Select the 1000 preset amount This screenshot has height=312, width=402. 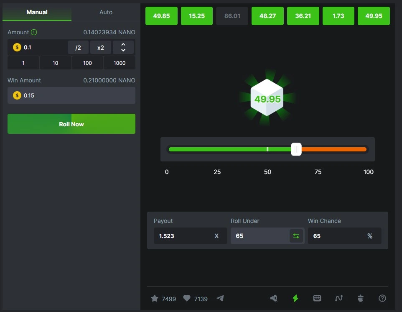120,63
